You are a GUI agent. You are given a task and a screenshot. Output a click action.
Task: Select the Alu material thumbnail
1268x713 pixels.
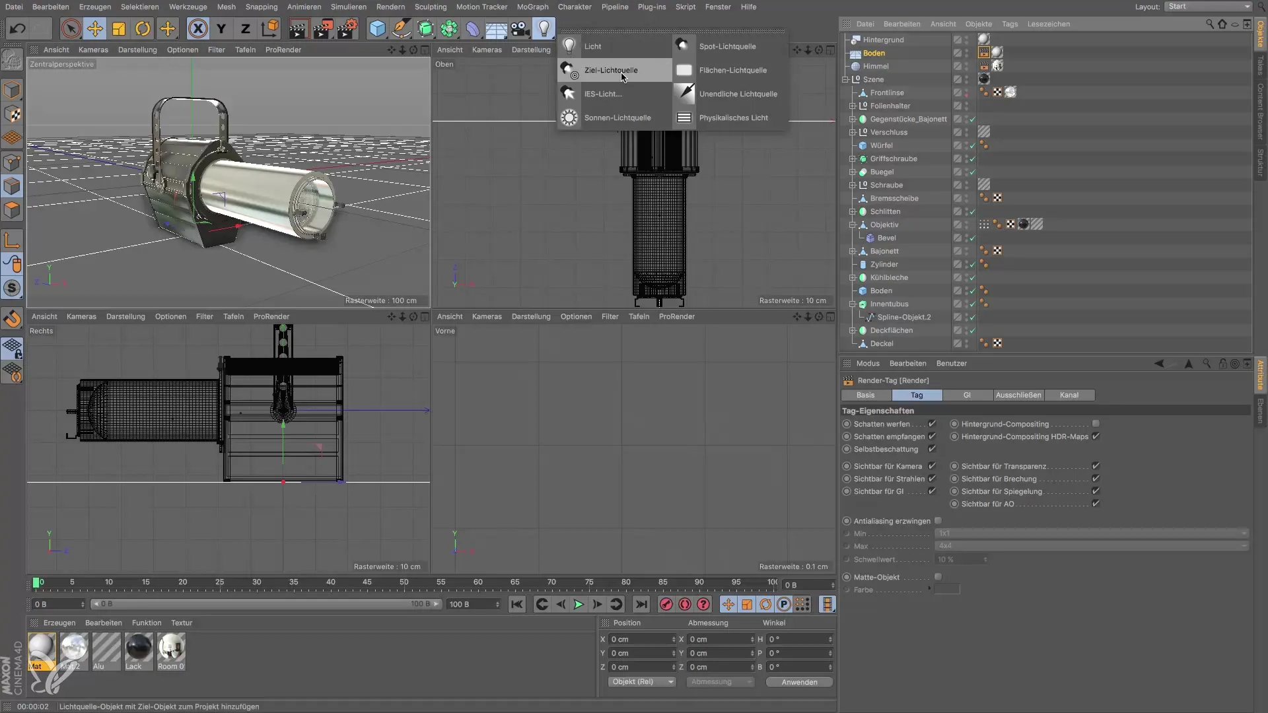pos(106,652)
